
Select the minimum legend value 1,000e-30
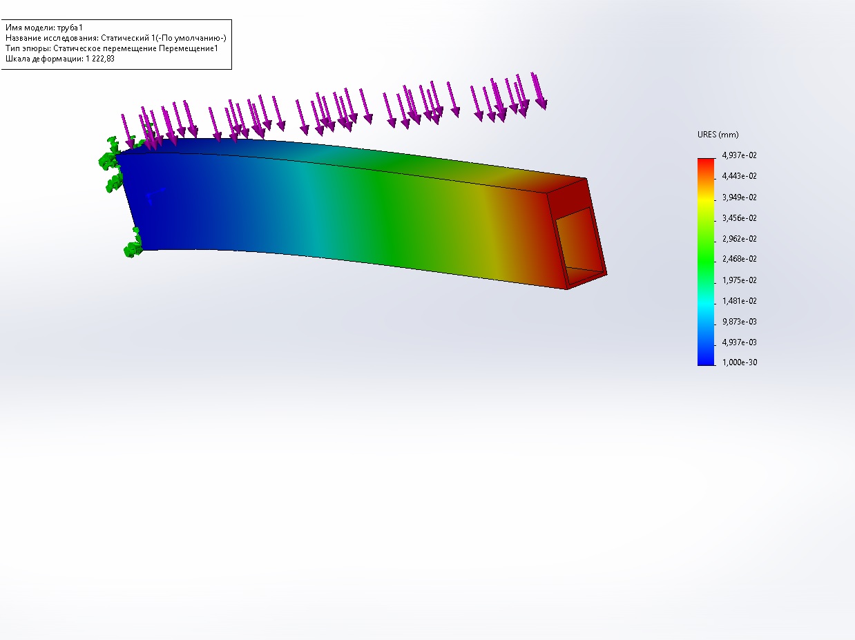coord(739,362)
